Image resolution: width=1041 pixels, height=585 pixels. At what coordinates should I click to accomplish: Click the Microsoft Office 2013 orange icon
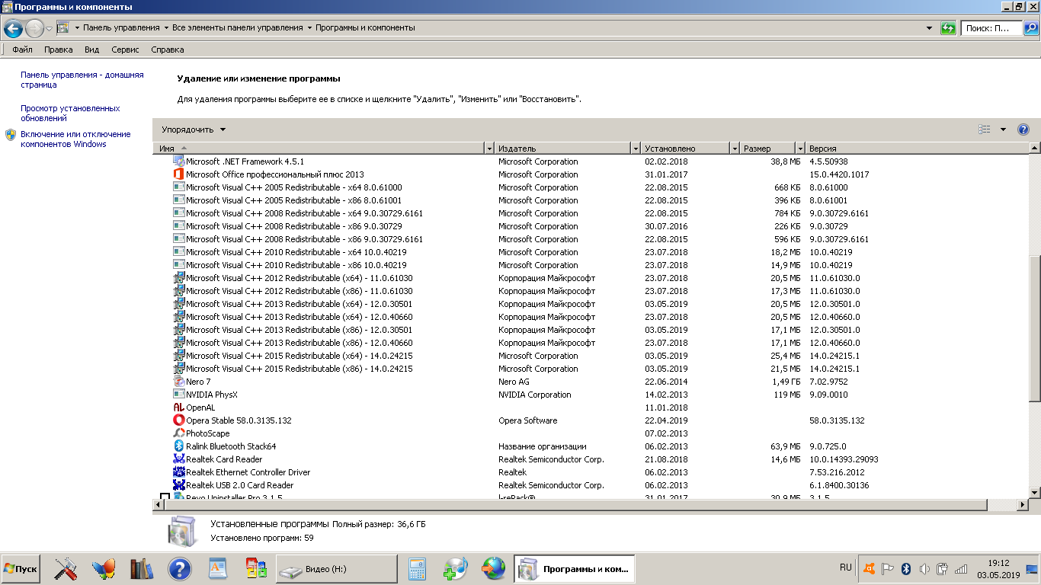pyautogui.click(x=179, y=174)
